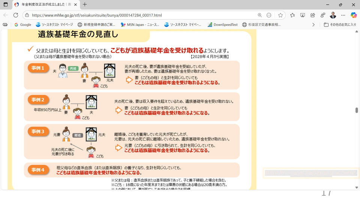
Task: Open the icon between Share and the profile picture
Action: [x=323, y=15]
